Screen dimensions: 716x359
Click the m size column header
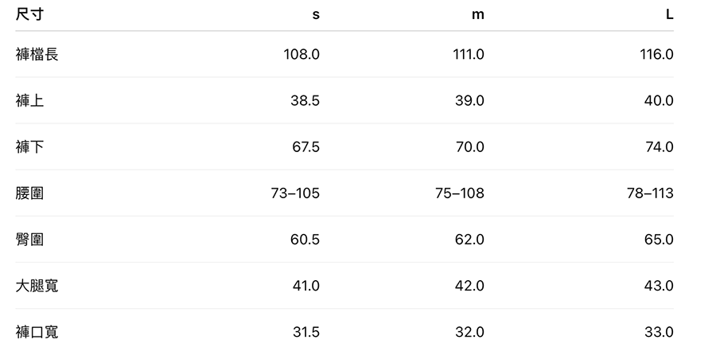[x=477, y=15]
